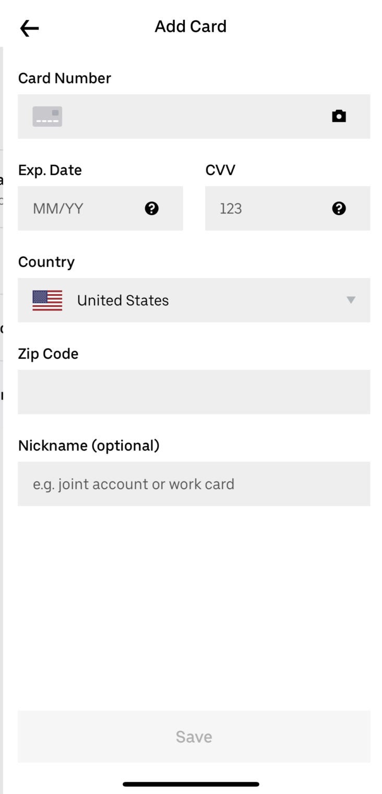Select the card scanner camera button
Viewport: 382px width, 794px height.
pyautogui.click(x=339, y=116)
